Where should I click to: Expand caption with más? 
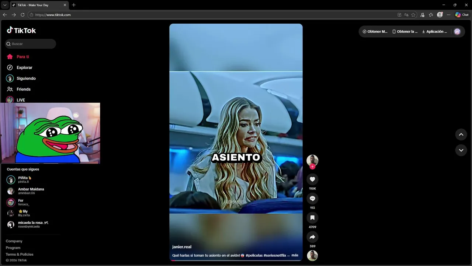(x=295, y=255)
